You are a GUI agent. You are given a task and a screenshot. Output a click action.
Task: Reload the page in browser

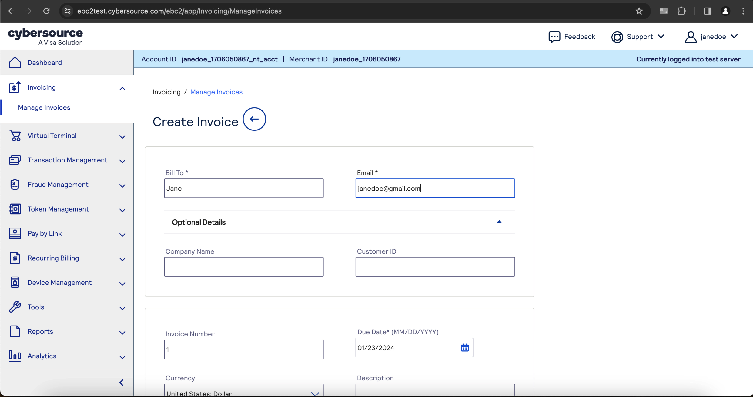pyautogui.click(x=46, y=11)
